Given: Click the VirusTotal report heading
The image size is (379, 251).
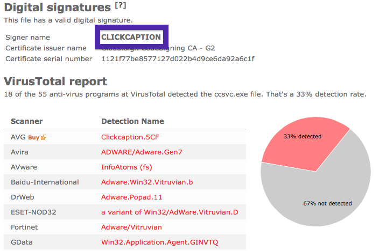Looking at the screenshot, I should tap(55, 81).
